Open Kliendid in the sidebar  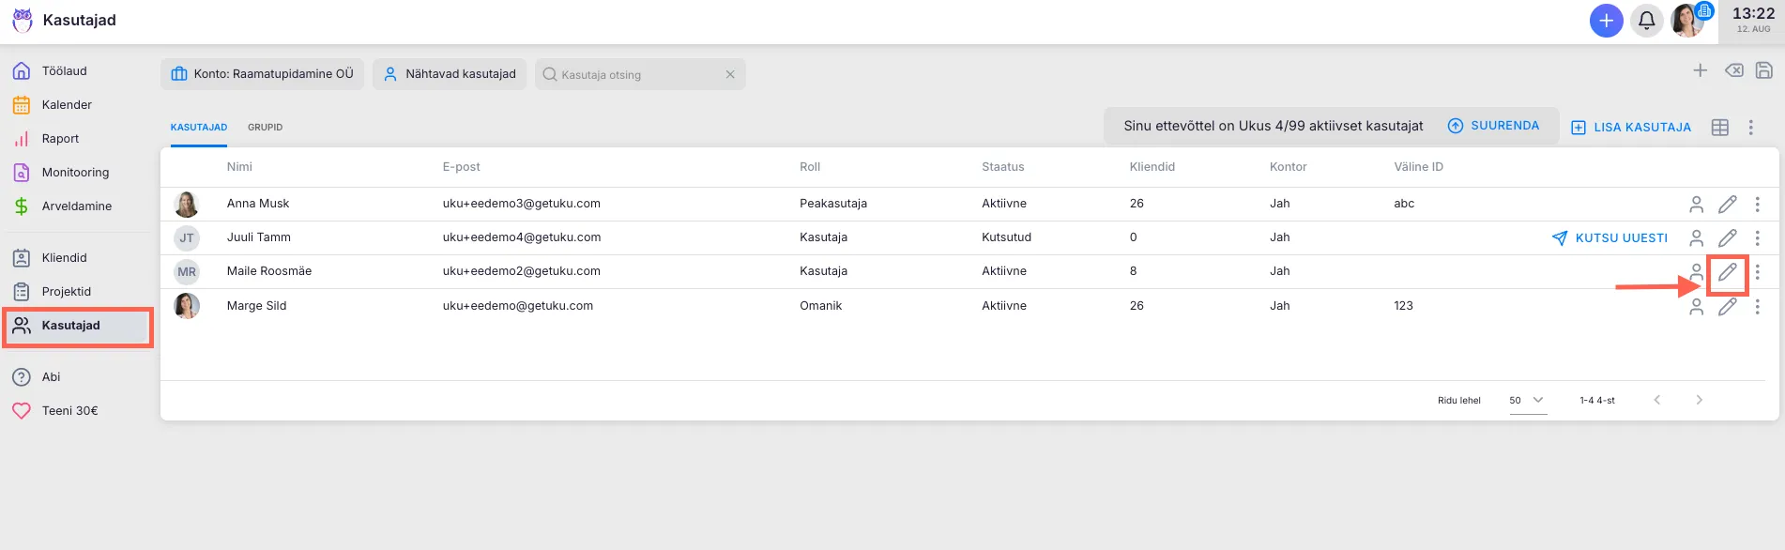[64, 258]
